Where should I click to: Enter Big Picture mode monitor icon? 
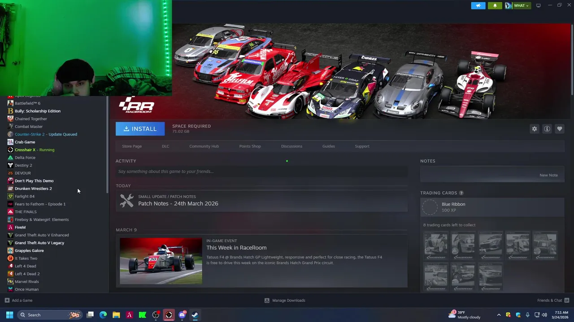pos(538,5)
